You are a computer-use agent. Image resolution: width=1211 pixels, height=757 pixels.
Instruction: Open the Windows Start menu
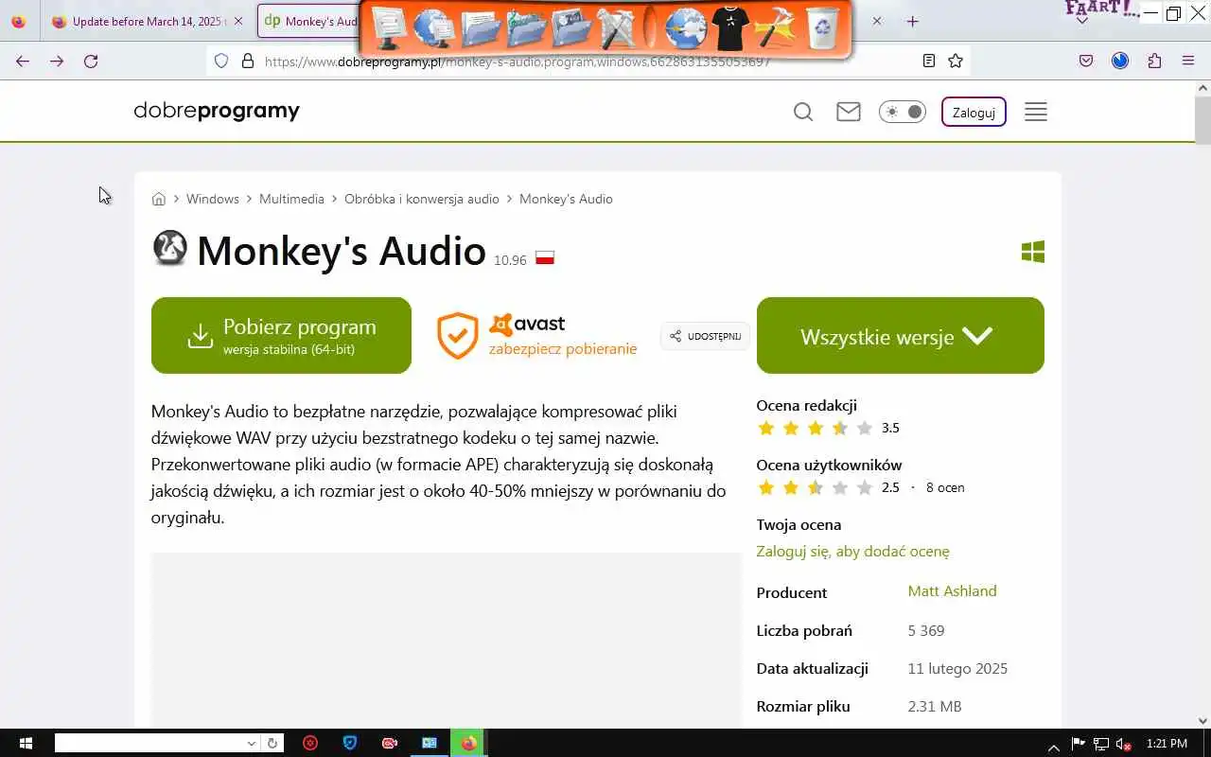click(x=26, y=744)
